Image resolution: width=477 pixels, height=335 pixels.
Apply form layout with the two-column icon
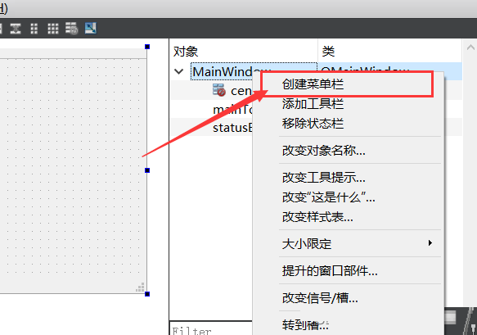(34, 29)
